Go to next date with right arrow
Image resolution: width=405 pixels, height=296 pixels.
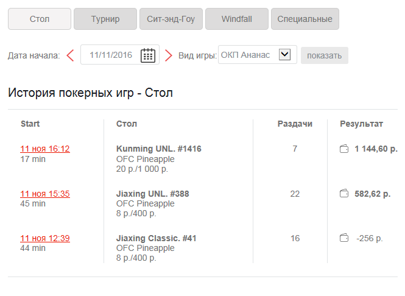(169, 55)
